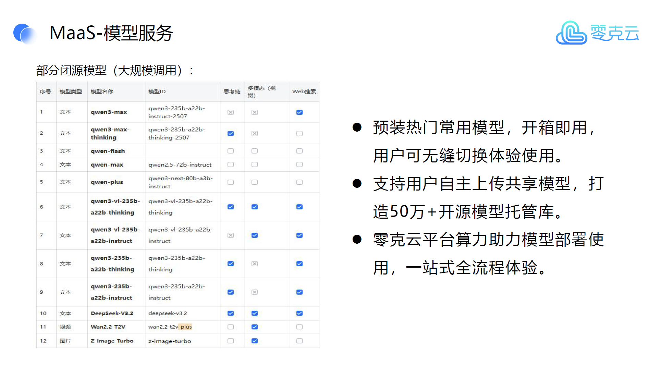This screenshot has height=366, width=661.
Task: Select the DeepSeek-V3.2 model name
Action: point(112,314)
